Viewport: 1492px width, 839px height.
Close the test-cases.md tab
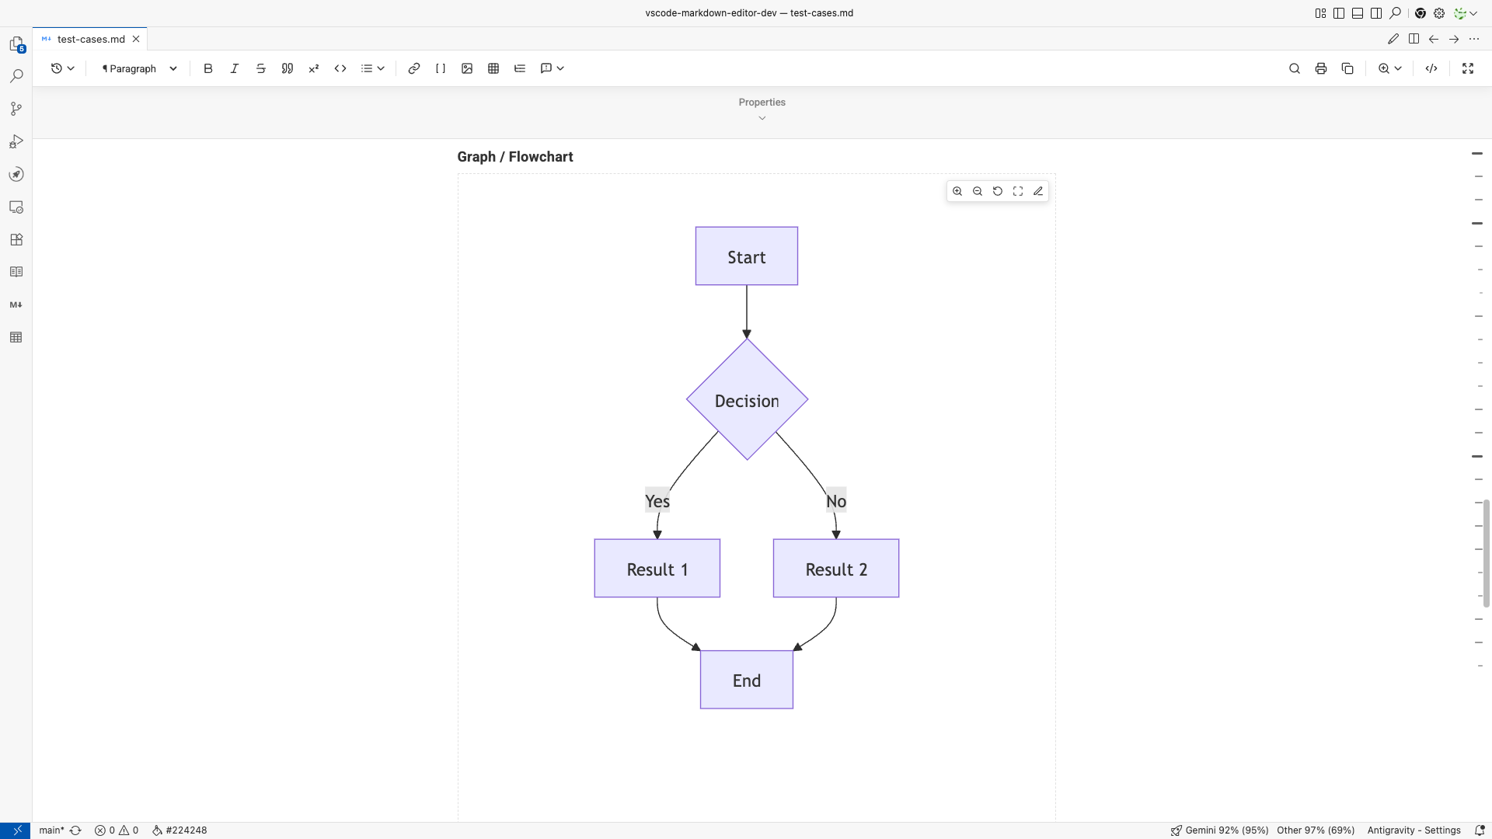tap(136, 39)
